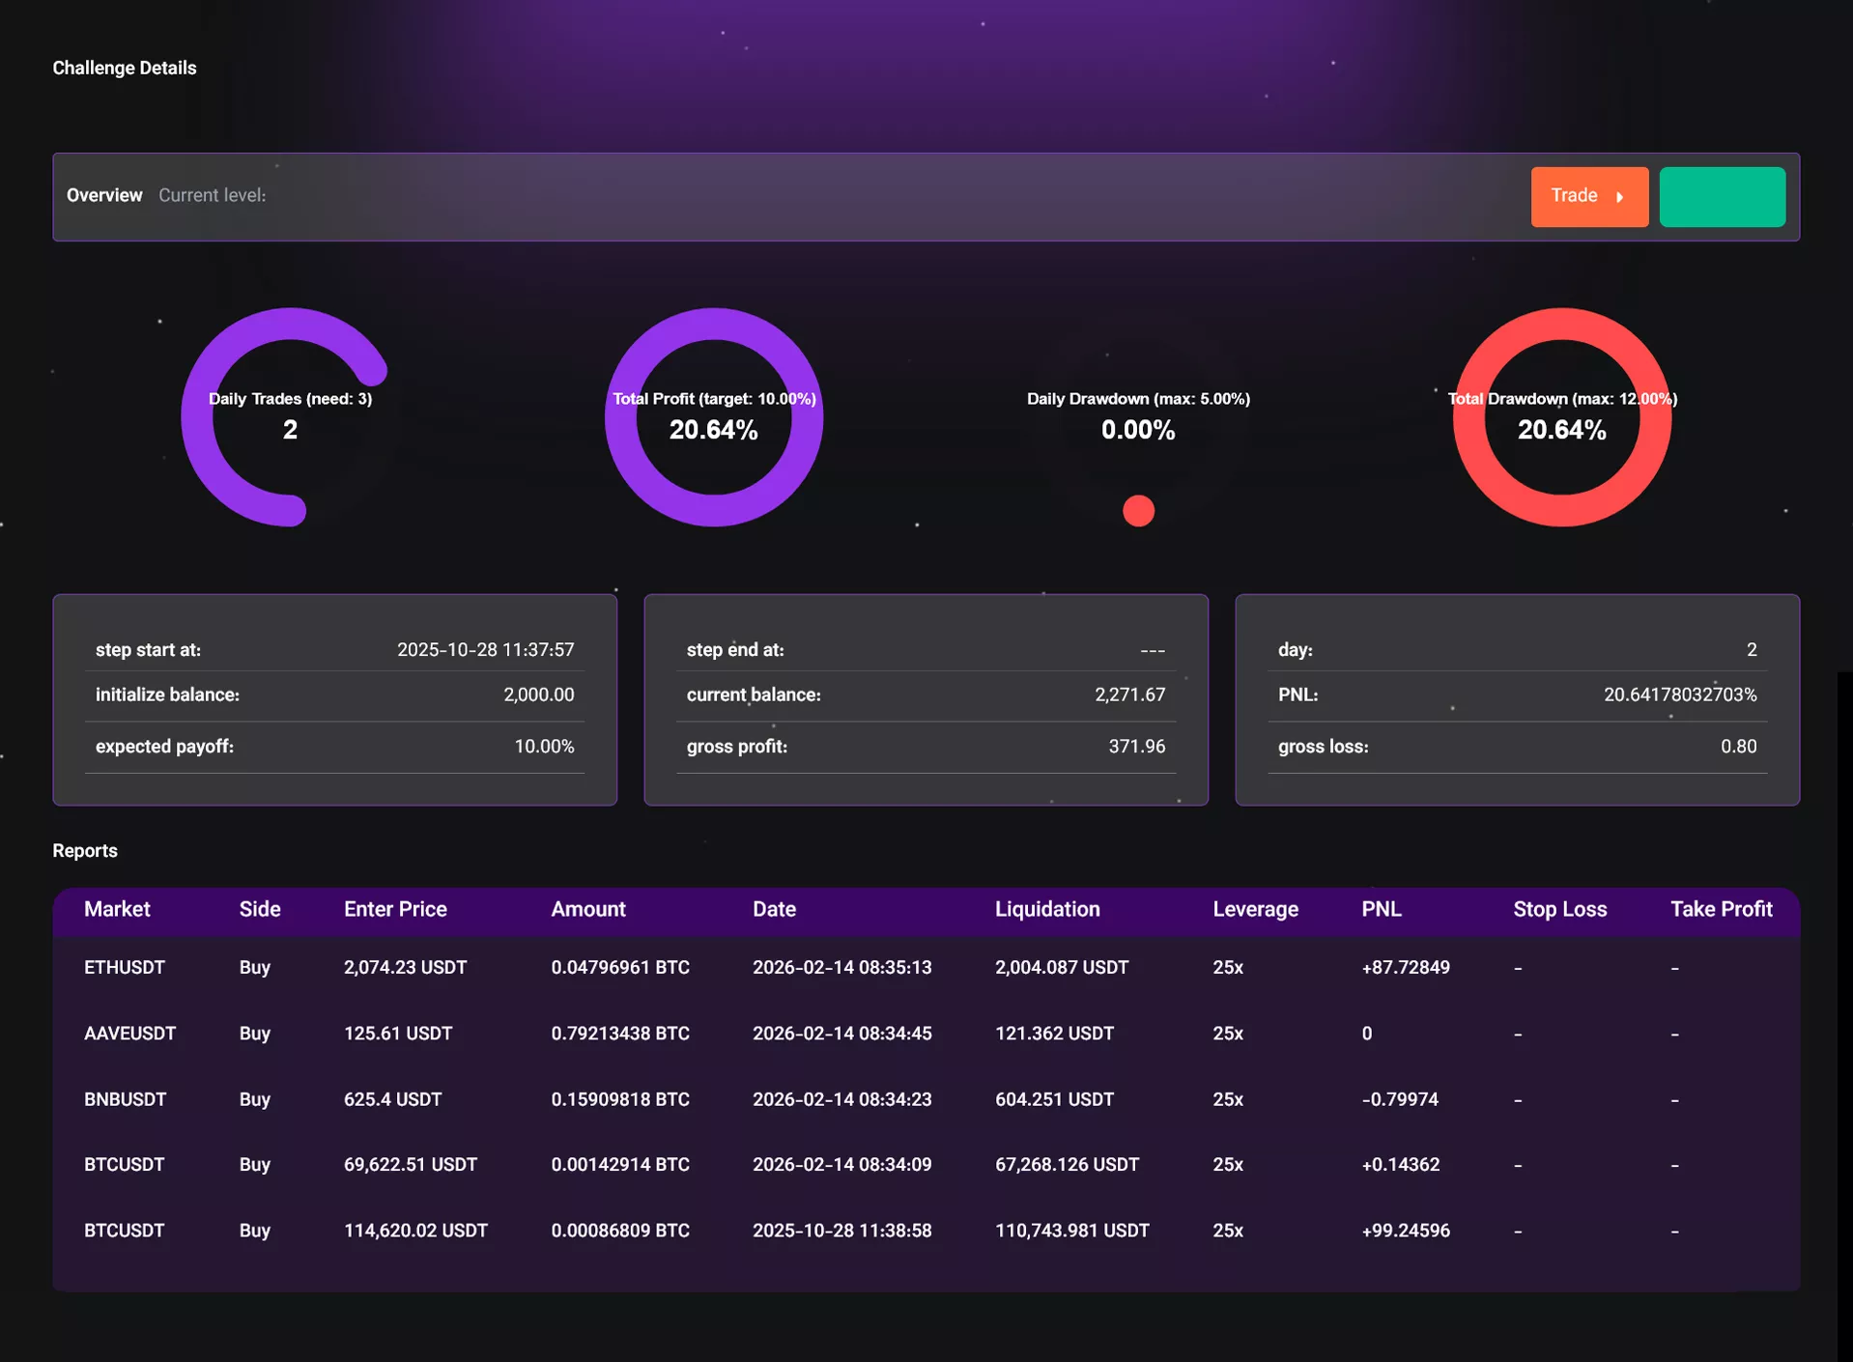Screen dimensions: 1853x1362
Task: Select the ETHUSDT trade row
Action: [x=125, y=968]
